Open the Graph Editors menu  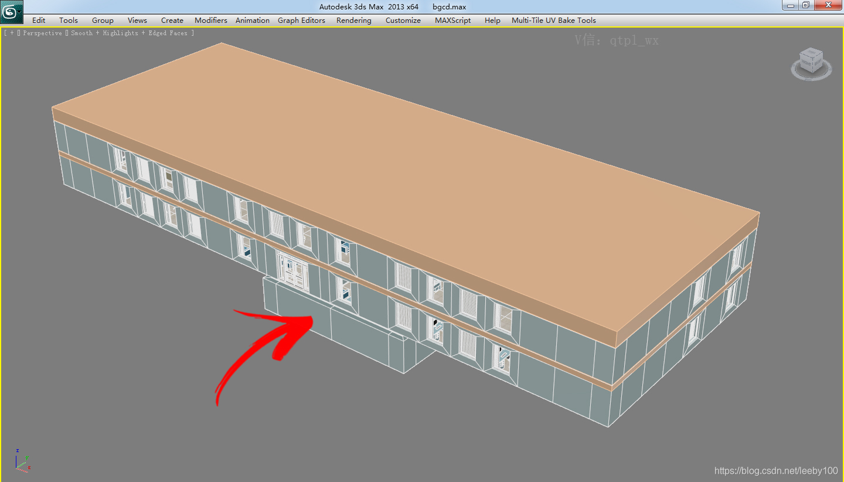pyautogui.click(x=301, y=20)
